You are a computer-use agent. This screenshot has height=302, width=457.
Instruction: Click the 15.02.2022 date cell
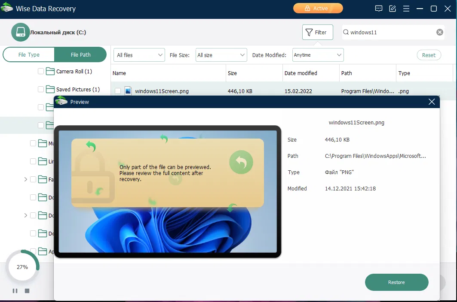coord(298,91)
